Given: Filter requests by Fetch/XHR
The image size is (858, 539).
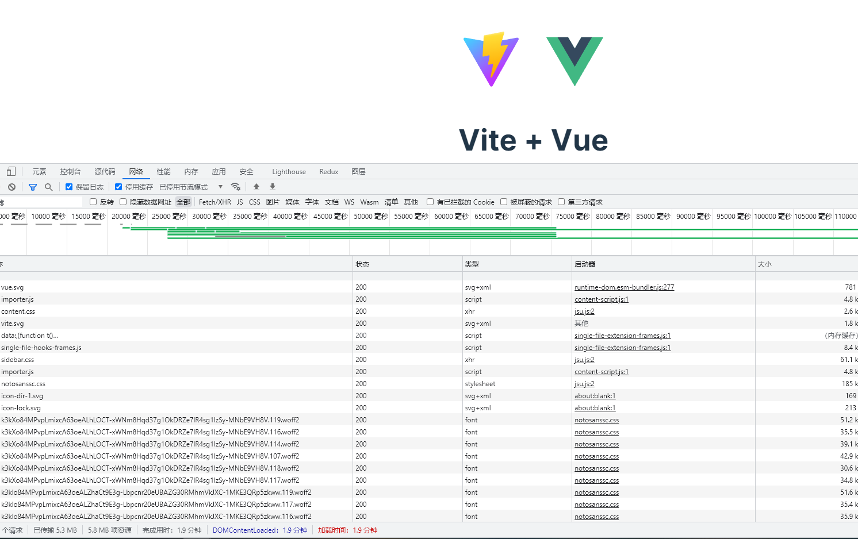Looking at the screenshot, I should point(215,202).
